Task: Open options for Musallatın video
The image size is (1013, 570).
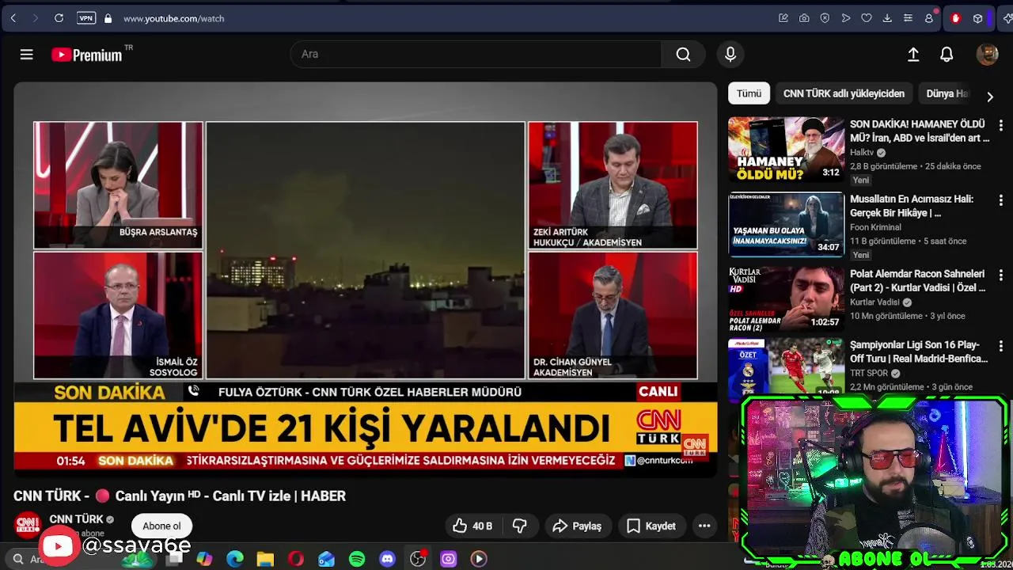Action: click(1000, 200)
